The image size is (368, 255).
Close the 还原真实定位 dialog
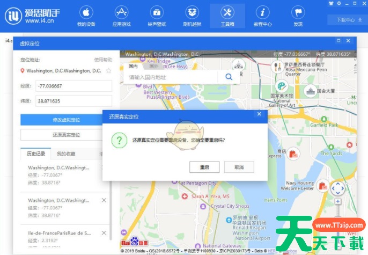click(259, 114)
